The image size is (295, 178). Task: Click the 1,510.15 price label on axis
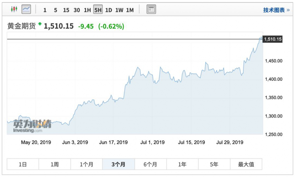pyautogui.click(x=273, y=39)
